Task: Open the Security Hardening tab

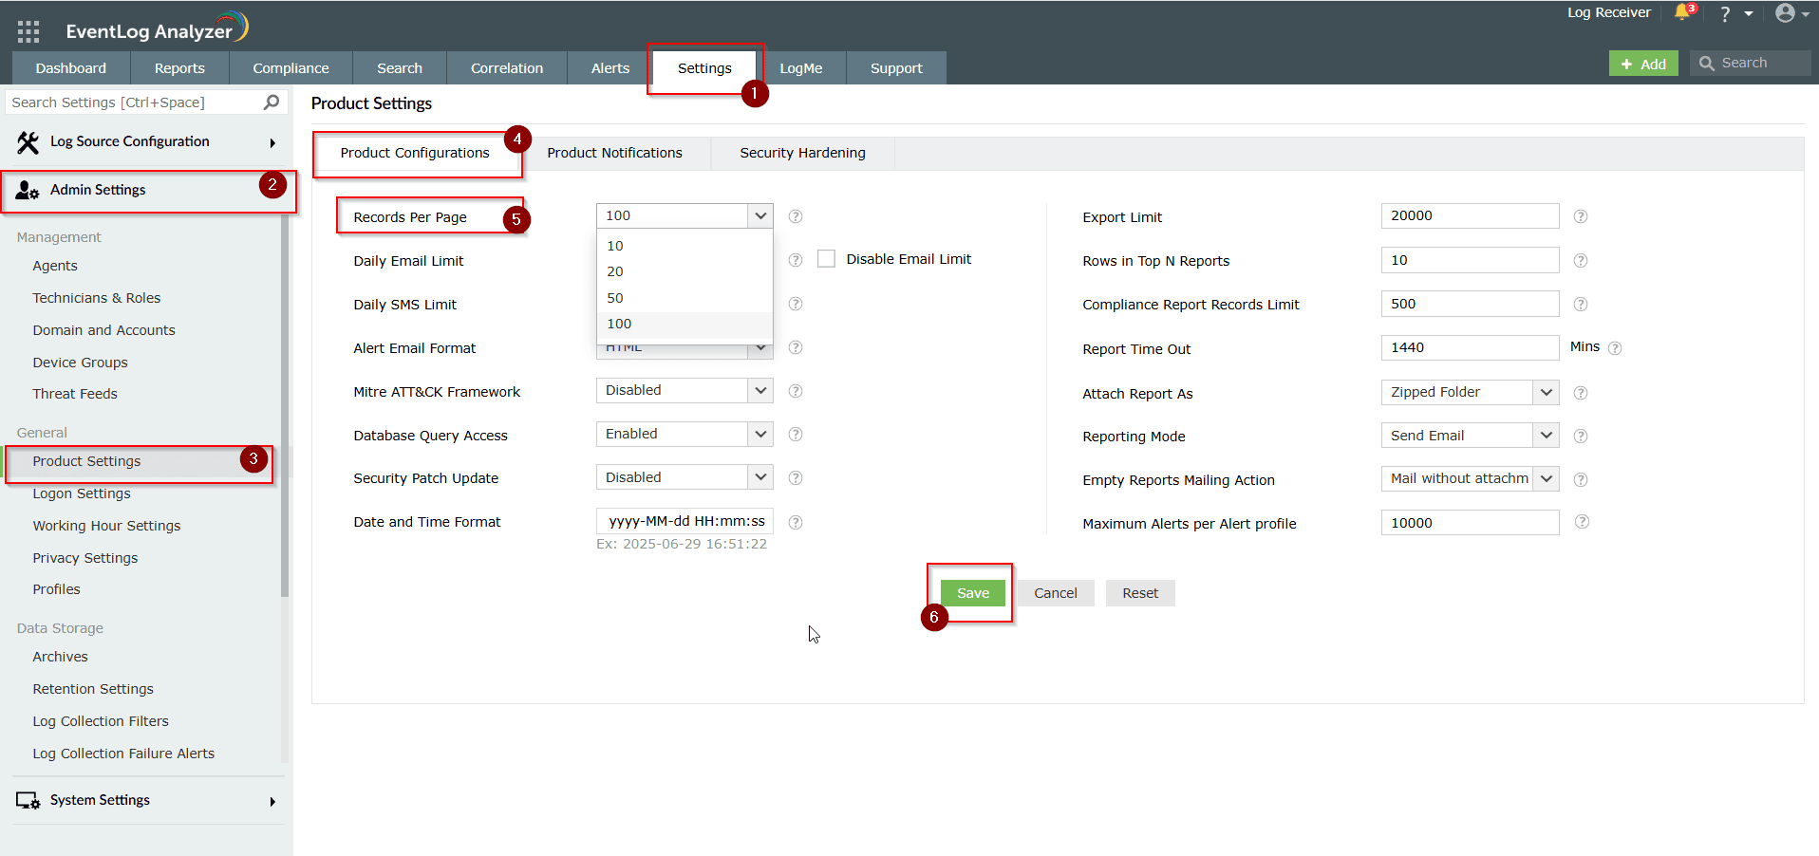Action: coord(802,153)
